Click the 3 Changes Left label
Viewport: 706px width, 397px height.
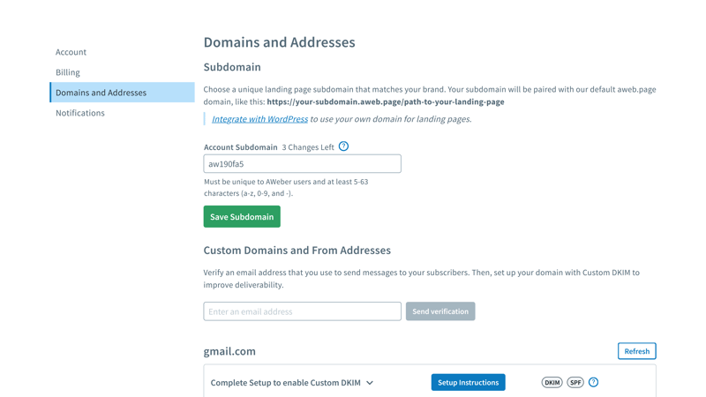tap(308, 147)
